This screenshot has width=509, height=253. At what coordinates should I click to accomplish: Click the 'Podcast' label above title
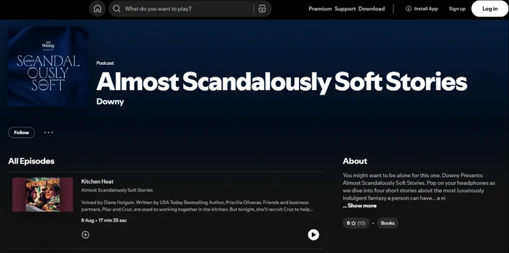pyautogui.click(x=105, y=63)
